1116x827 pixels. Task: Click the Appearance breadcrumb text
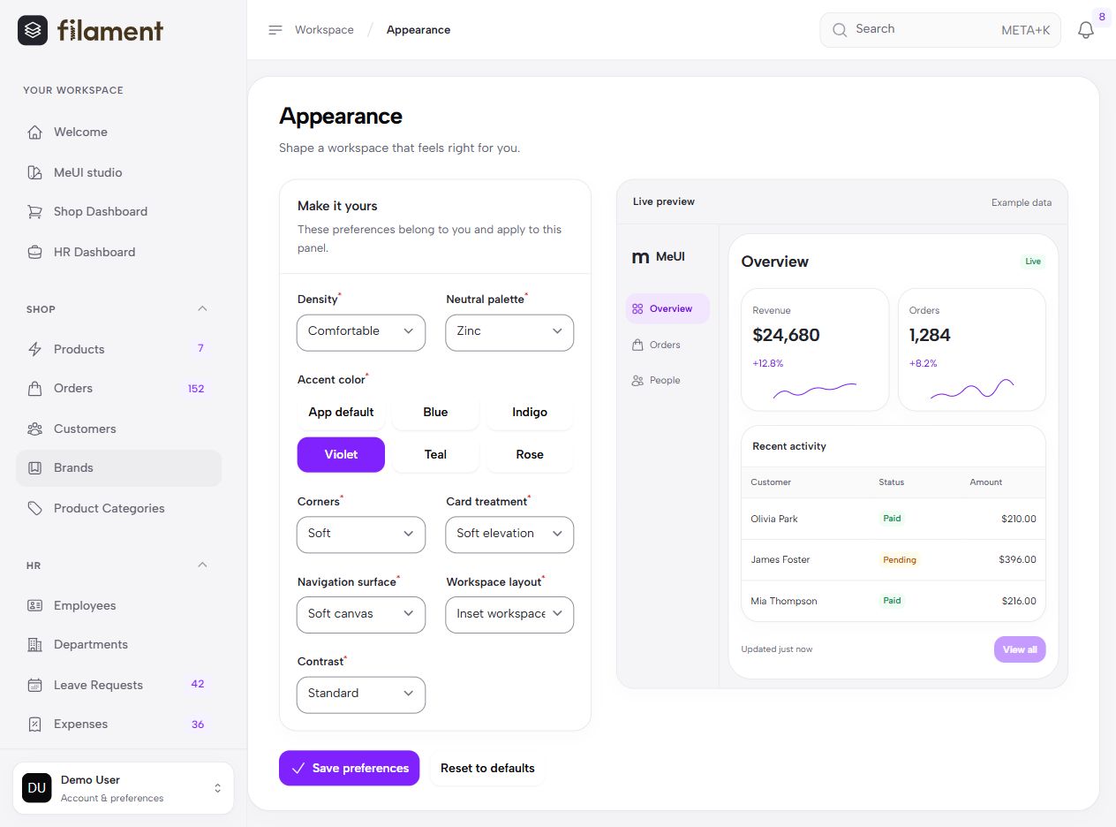tap(418, 30)
